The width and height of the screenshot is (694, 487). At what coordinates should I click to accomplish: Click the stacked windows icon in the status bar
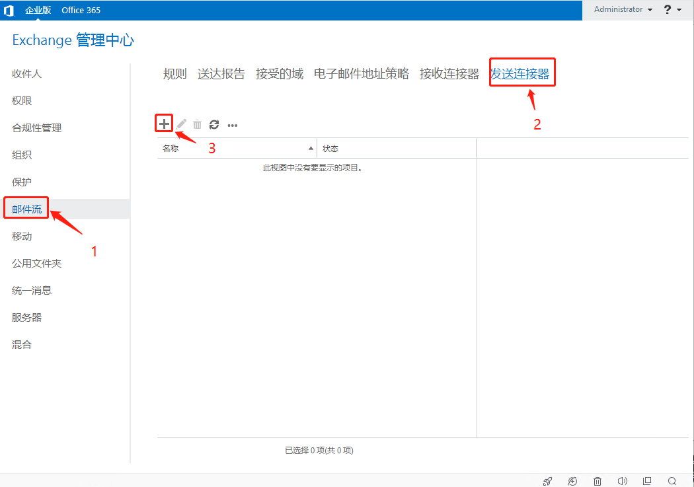coord(647,481)
